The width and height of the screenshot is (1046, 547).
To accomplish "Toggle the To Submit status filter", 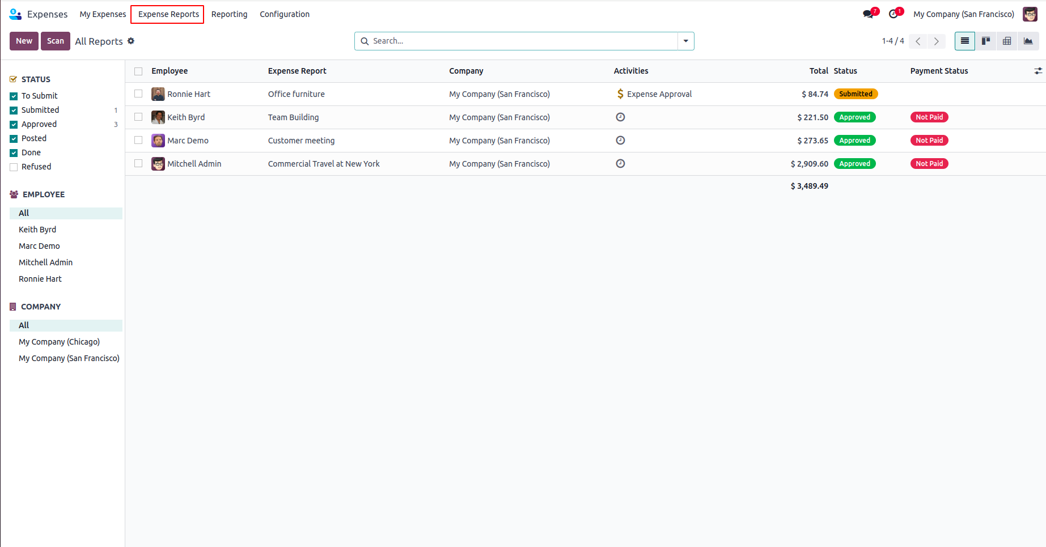I will pos(14,96).
